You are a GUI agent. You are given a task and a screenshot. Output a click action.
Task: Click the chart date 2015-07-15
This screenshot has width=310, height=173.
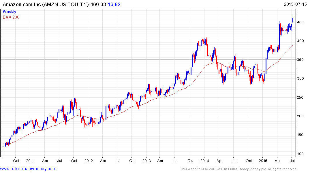(295, 4)
